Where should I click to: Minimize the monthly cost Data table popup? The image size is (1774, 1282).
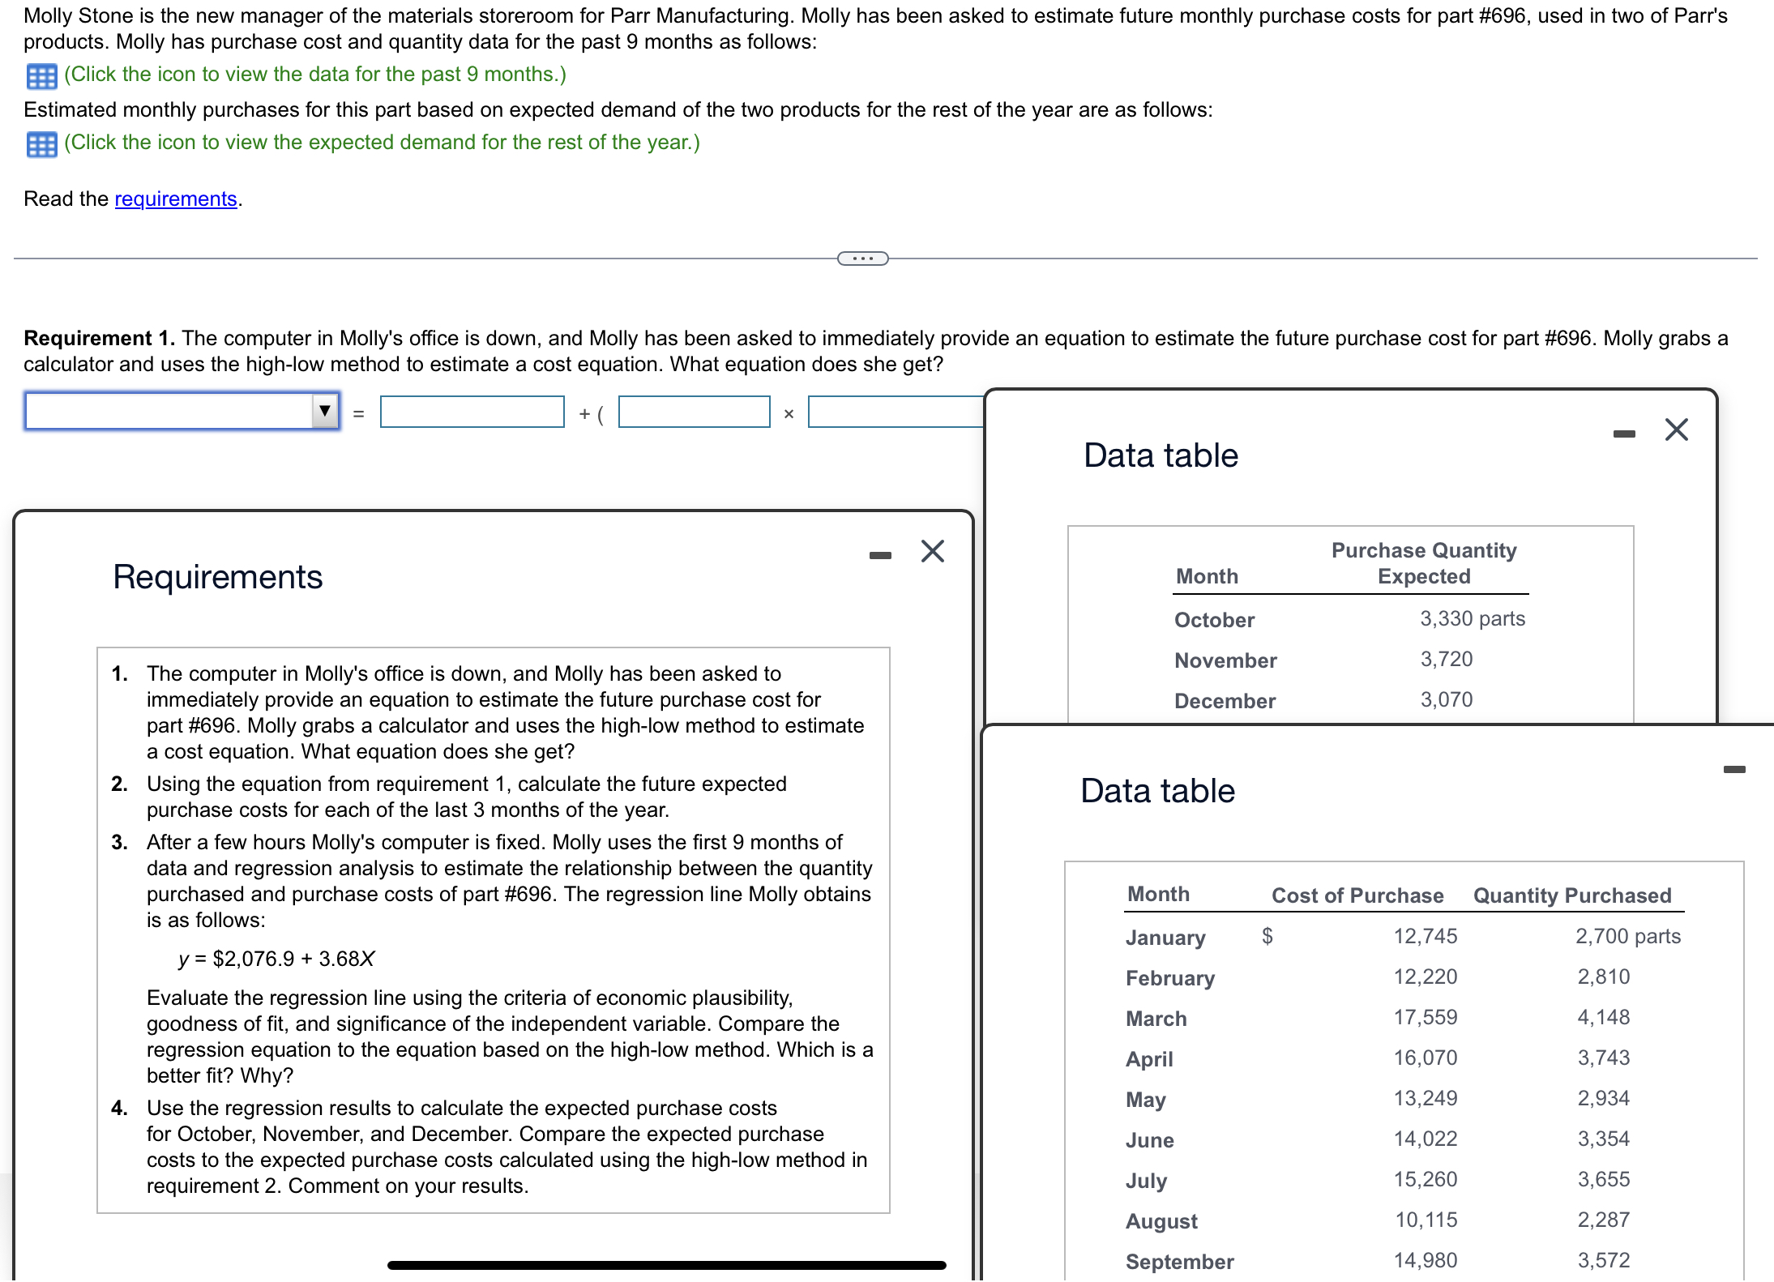point(1734,769)
